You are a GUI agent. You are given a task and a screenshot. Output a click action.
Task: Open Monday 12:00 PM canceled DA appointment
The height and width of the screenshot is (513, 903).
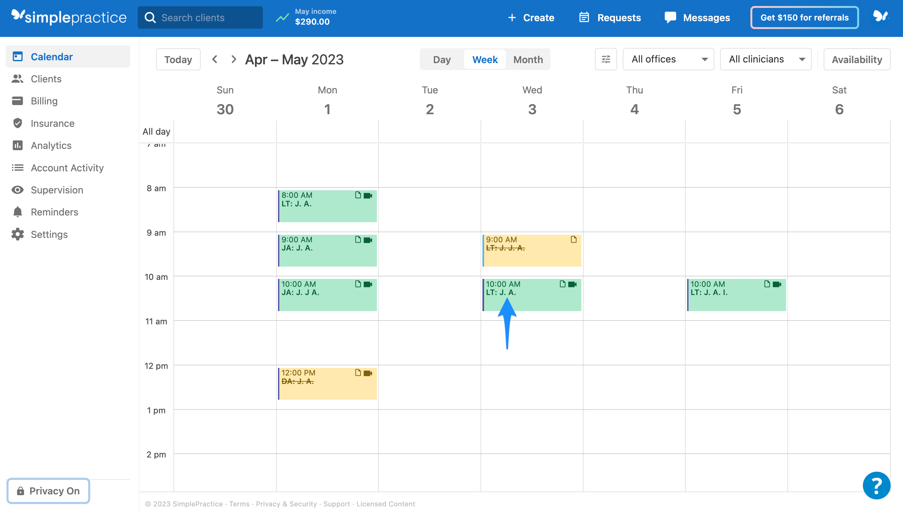click(x=327, y=383)
